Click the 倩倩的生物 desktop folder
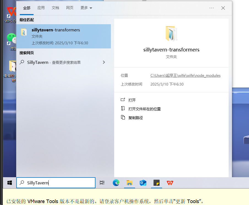The image size is (249, 205). pyautogui.click(x=10, y=71)
